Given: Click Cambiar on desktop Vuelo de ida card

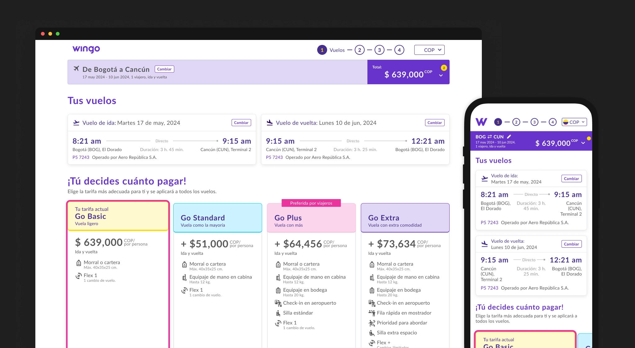Looking at the screenshot, I should [x=241, y=123].
